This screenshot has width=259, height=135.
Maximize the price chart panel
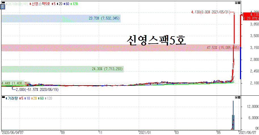pyautogui.click(x=236, y=3)
